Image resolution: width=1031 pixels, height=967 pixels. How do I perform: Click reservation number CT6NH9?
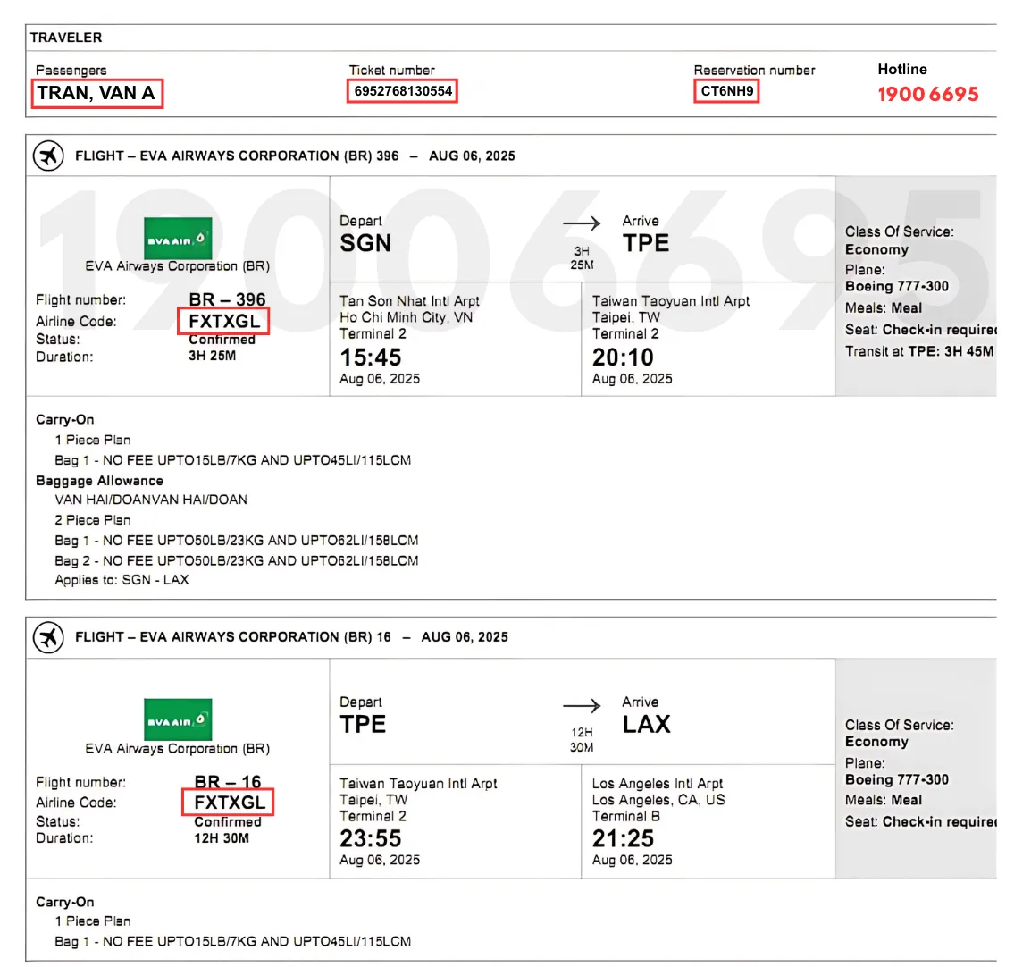[726, 90]
